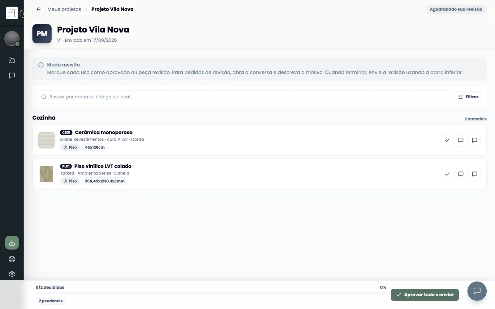Screen dimensions: 495x309
Task: Click the app logo in the sidebar
Action: point(12,13)
